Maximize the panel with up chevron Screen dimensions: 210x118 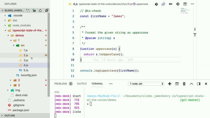[191, 84]
